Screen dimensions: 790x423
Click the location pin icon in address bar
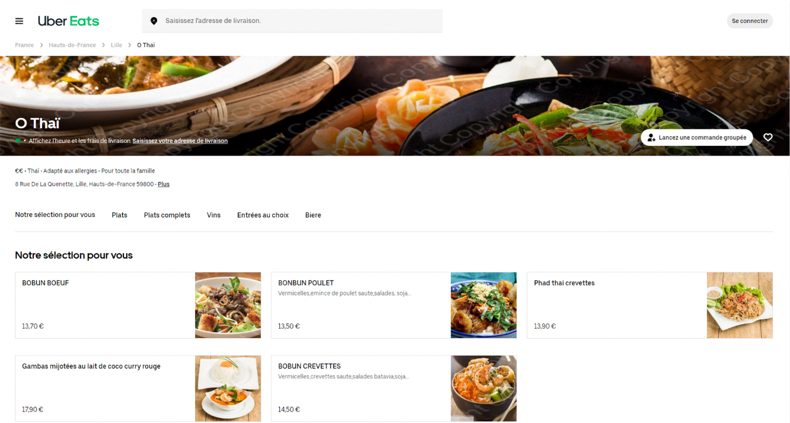(154, 21)
